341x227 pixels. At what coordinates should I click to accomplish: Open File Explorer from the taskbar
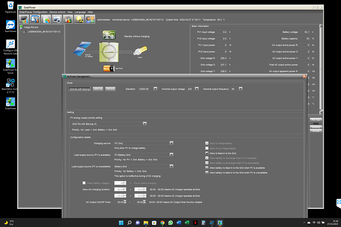(x=146, y=223)
